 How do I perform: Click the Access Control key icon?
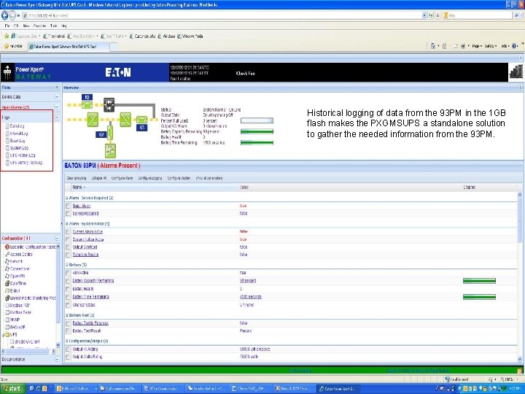(x=7, y=255)
